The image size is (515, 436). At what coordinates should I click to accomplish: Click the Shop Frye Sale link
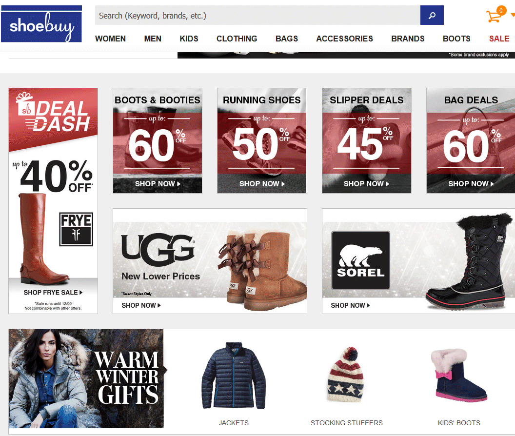(53, 293)
